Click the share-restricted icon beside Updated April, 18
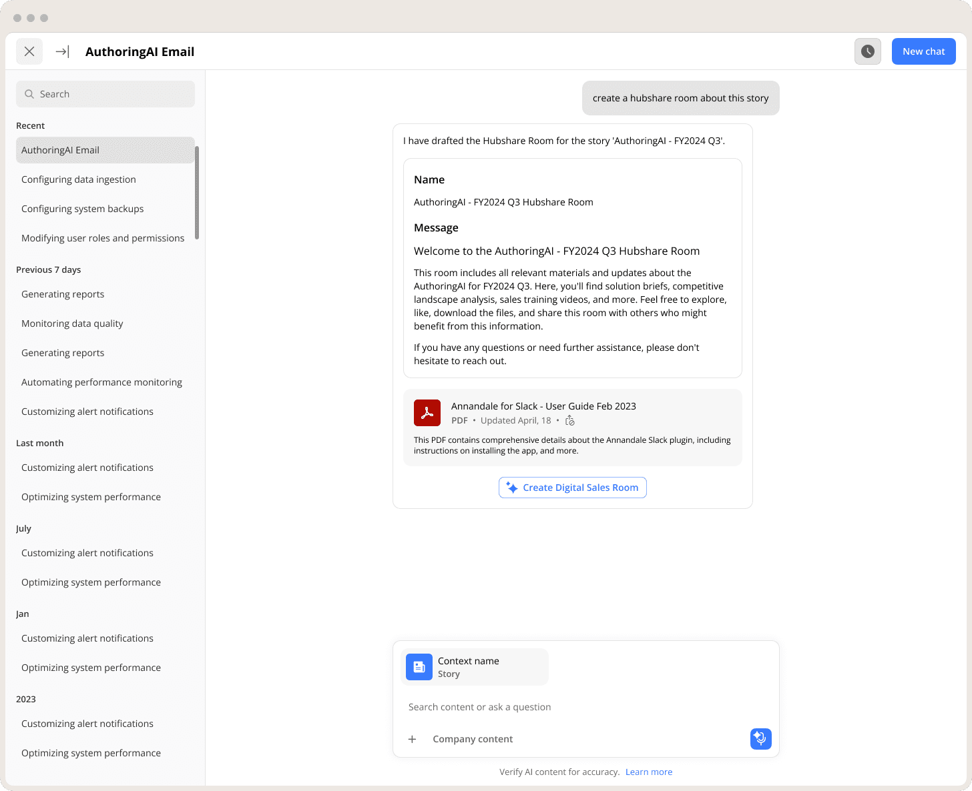 [570, 421]
